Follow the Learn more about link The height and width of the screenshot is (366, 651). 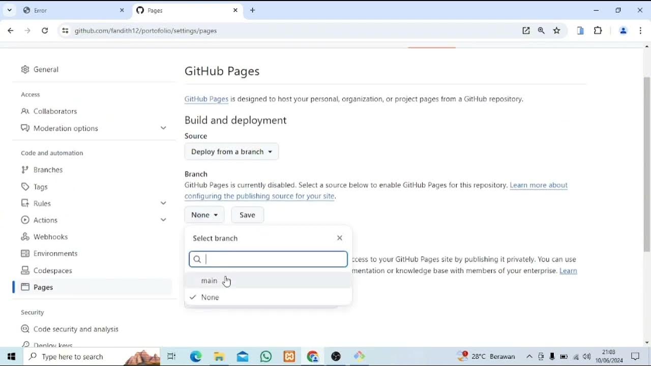tap(539, 185)
